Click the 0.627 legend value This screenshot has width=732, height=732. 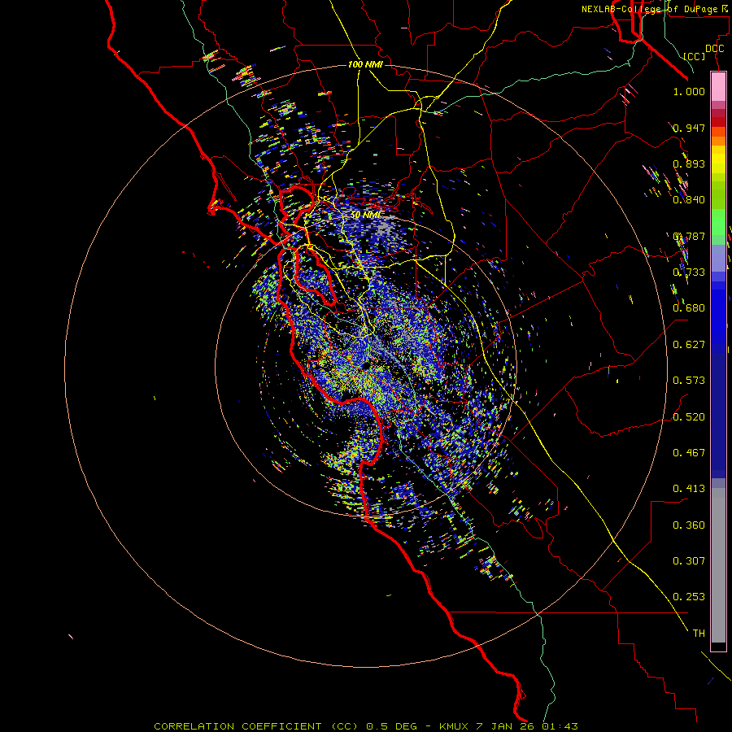coord(689,345)
